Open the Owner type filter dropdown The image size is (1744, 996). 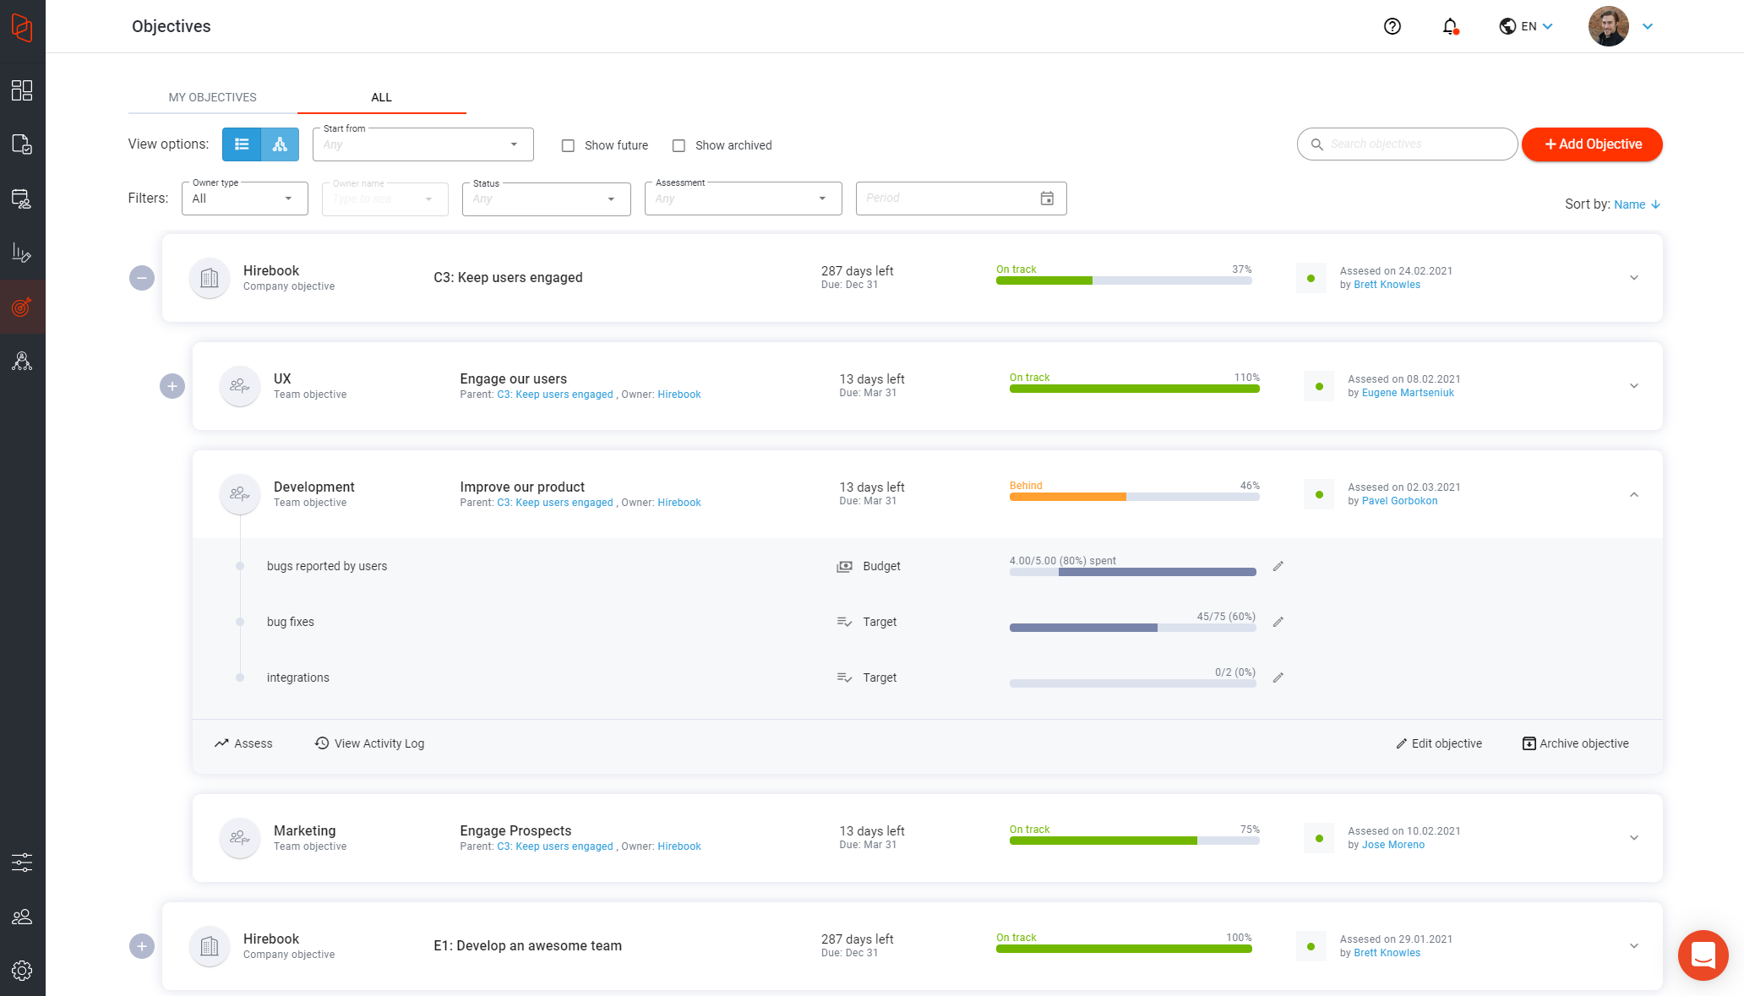pos(244,198)
